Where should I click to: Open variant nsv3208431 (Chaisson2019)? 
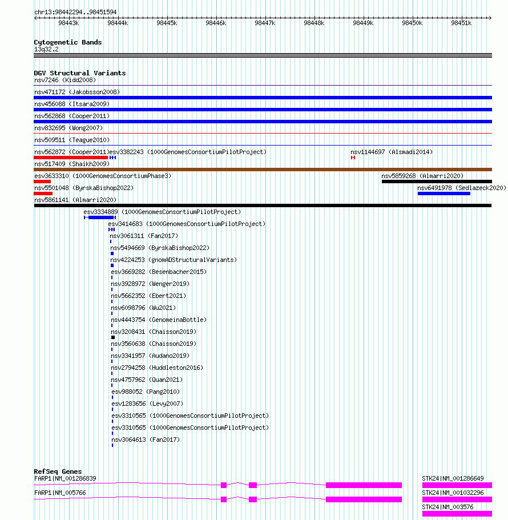(154, 332)
